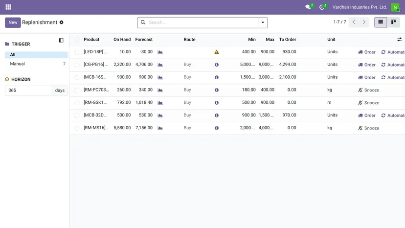405x228 pixels.
Task: Open forecast graph for RM-MS16
Action: point(160,128)
